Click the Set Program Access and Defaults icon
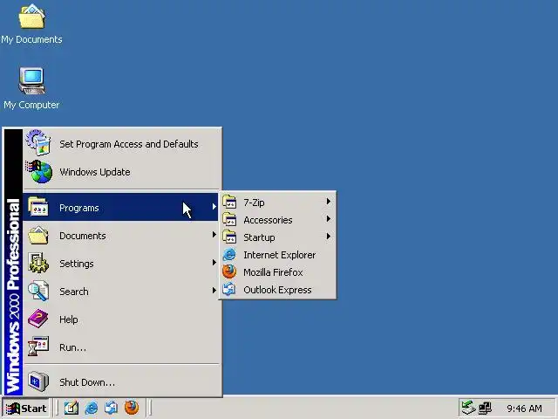This screenshot has width=558, height=419. tap(38, 143)
